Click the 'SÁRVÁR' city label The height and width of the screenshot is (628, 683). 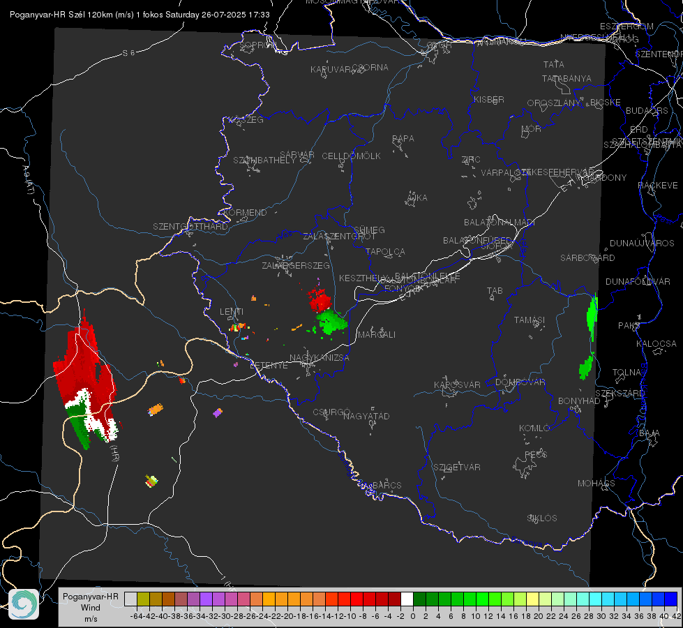click(297, 154)
